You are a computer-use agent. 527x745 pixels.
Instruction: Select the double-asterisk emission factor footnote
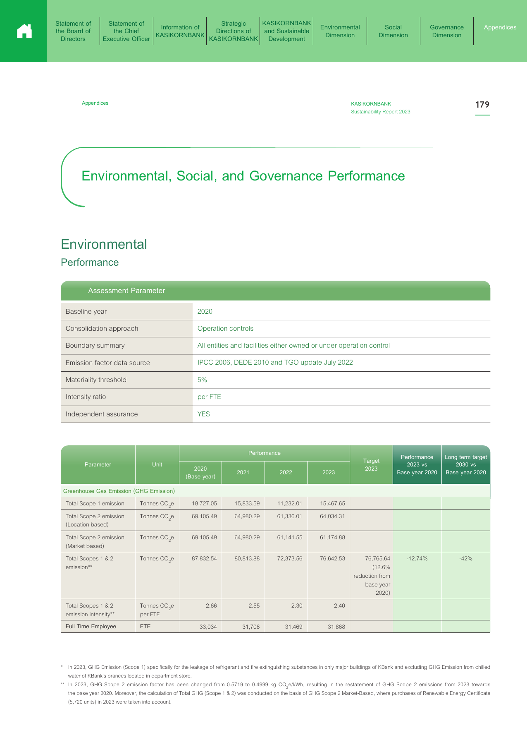coord(275,693)
